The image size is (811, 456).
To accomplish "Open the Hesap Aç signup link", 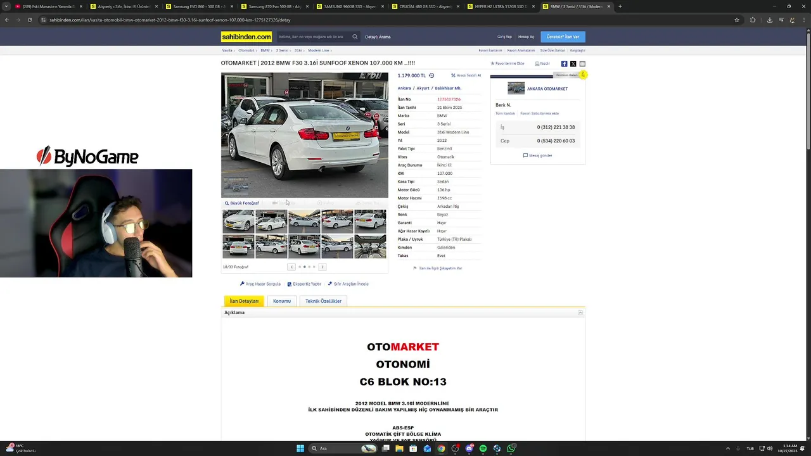I will (526, 37).
